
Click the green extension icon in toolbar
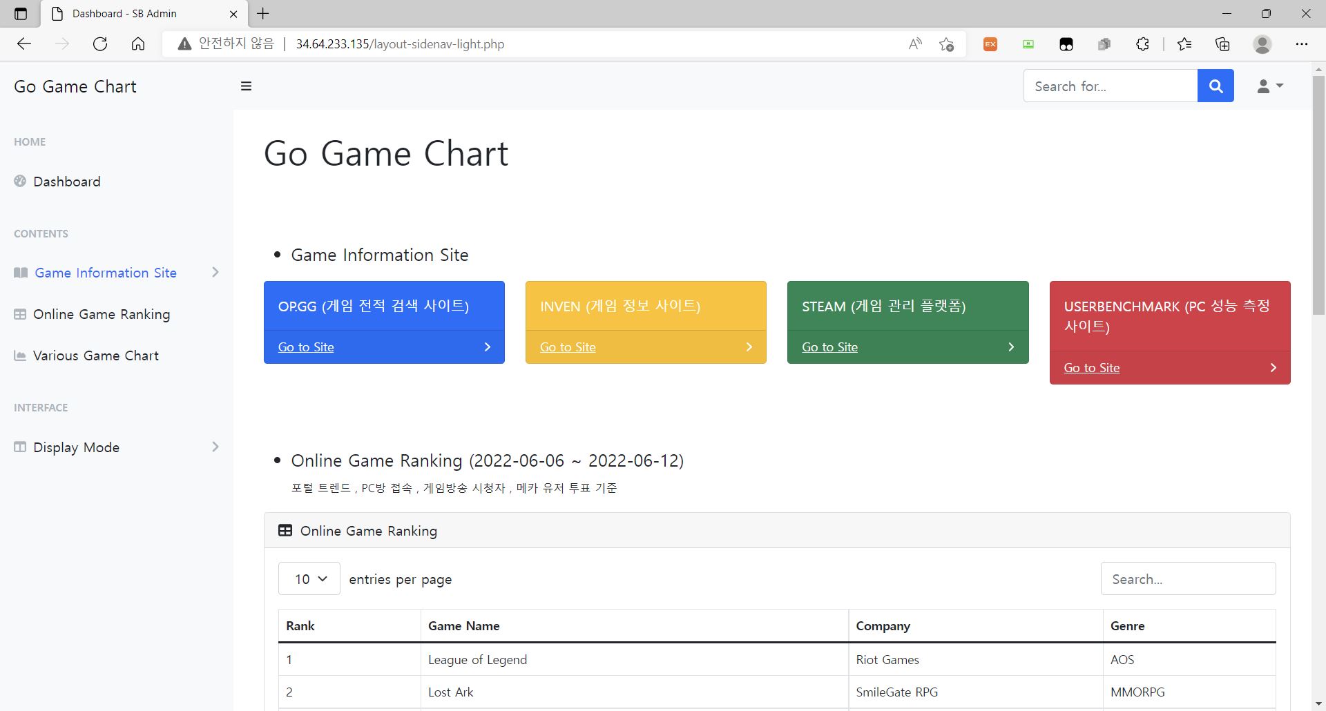(x=1028, y=44)
